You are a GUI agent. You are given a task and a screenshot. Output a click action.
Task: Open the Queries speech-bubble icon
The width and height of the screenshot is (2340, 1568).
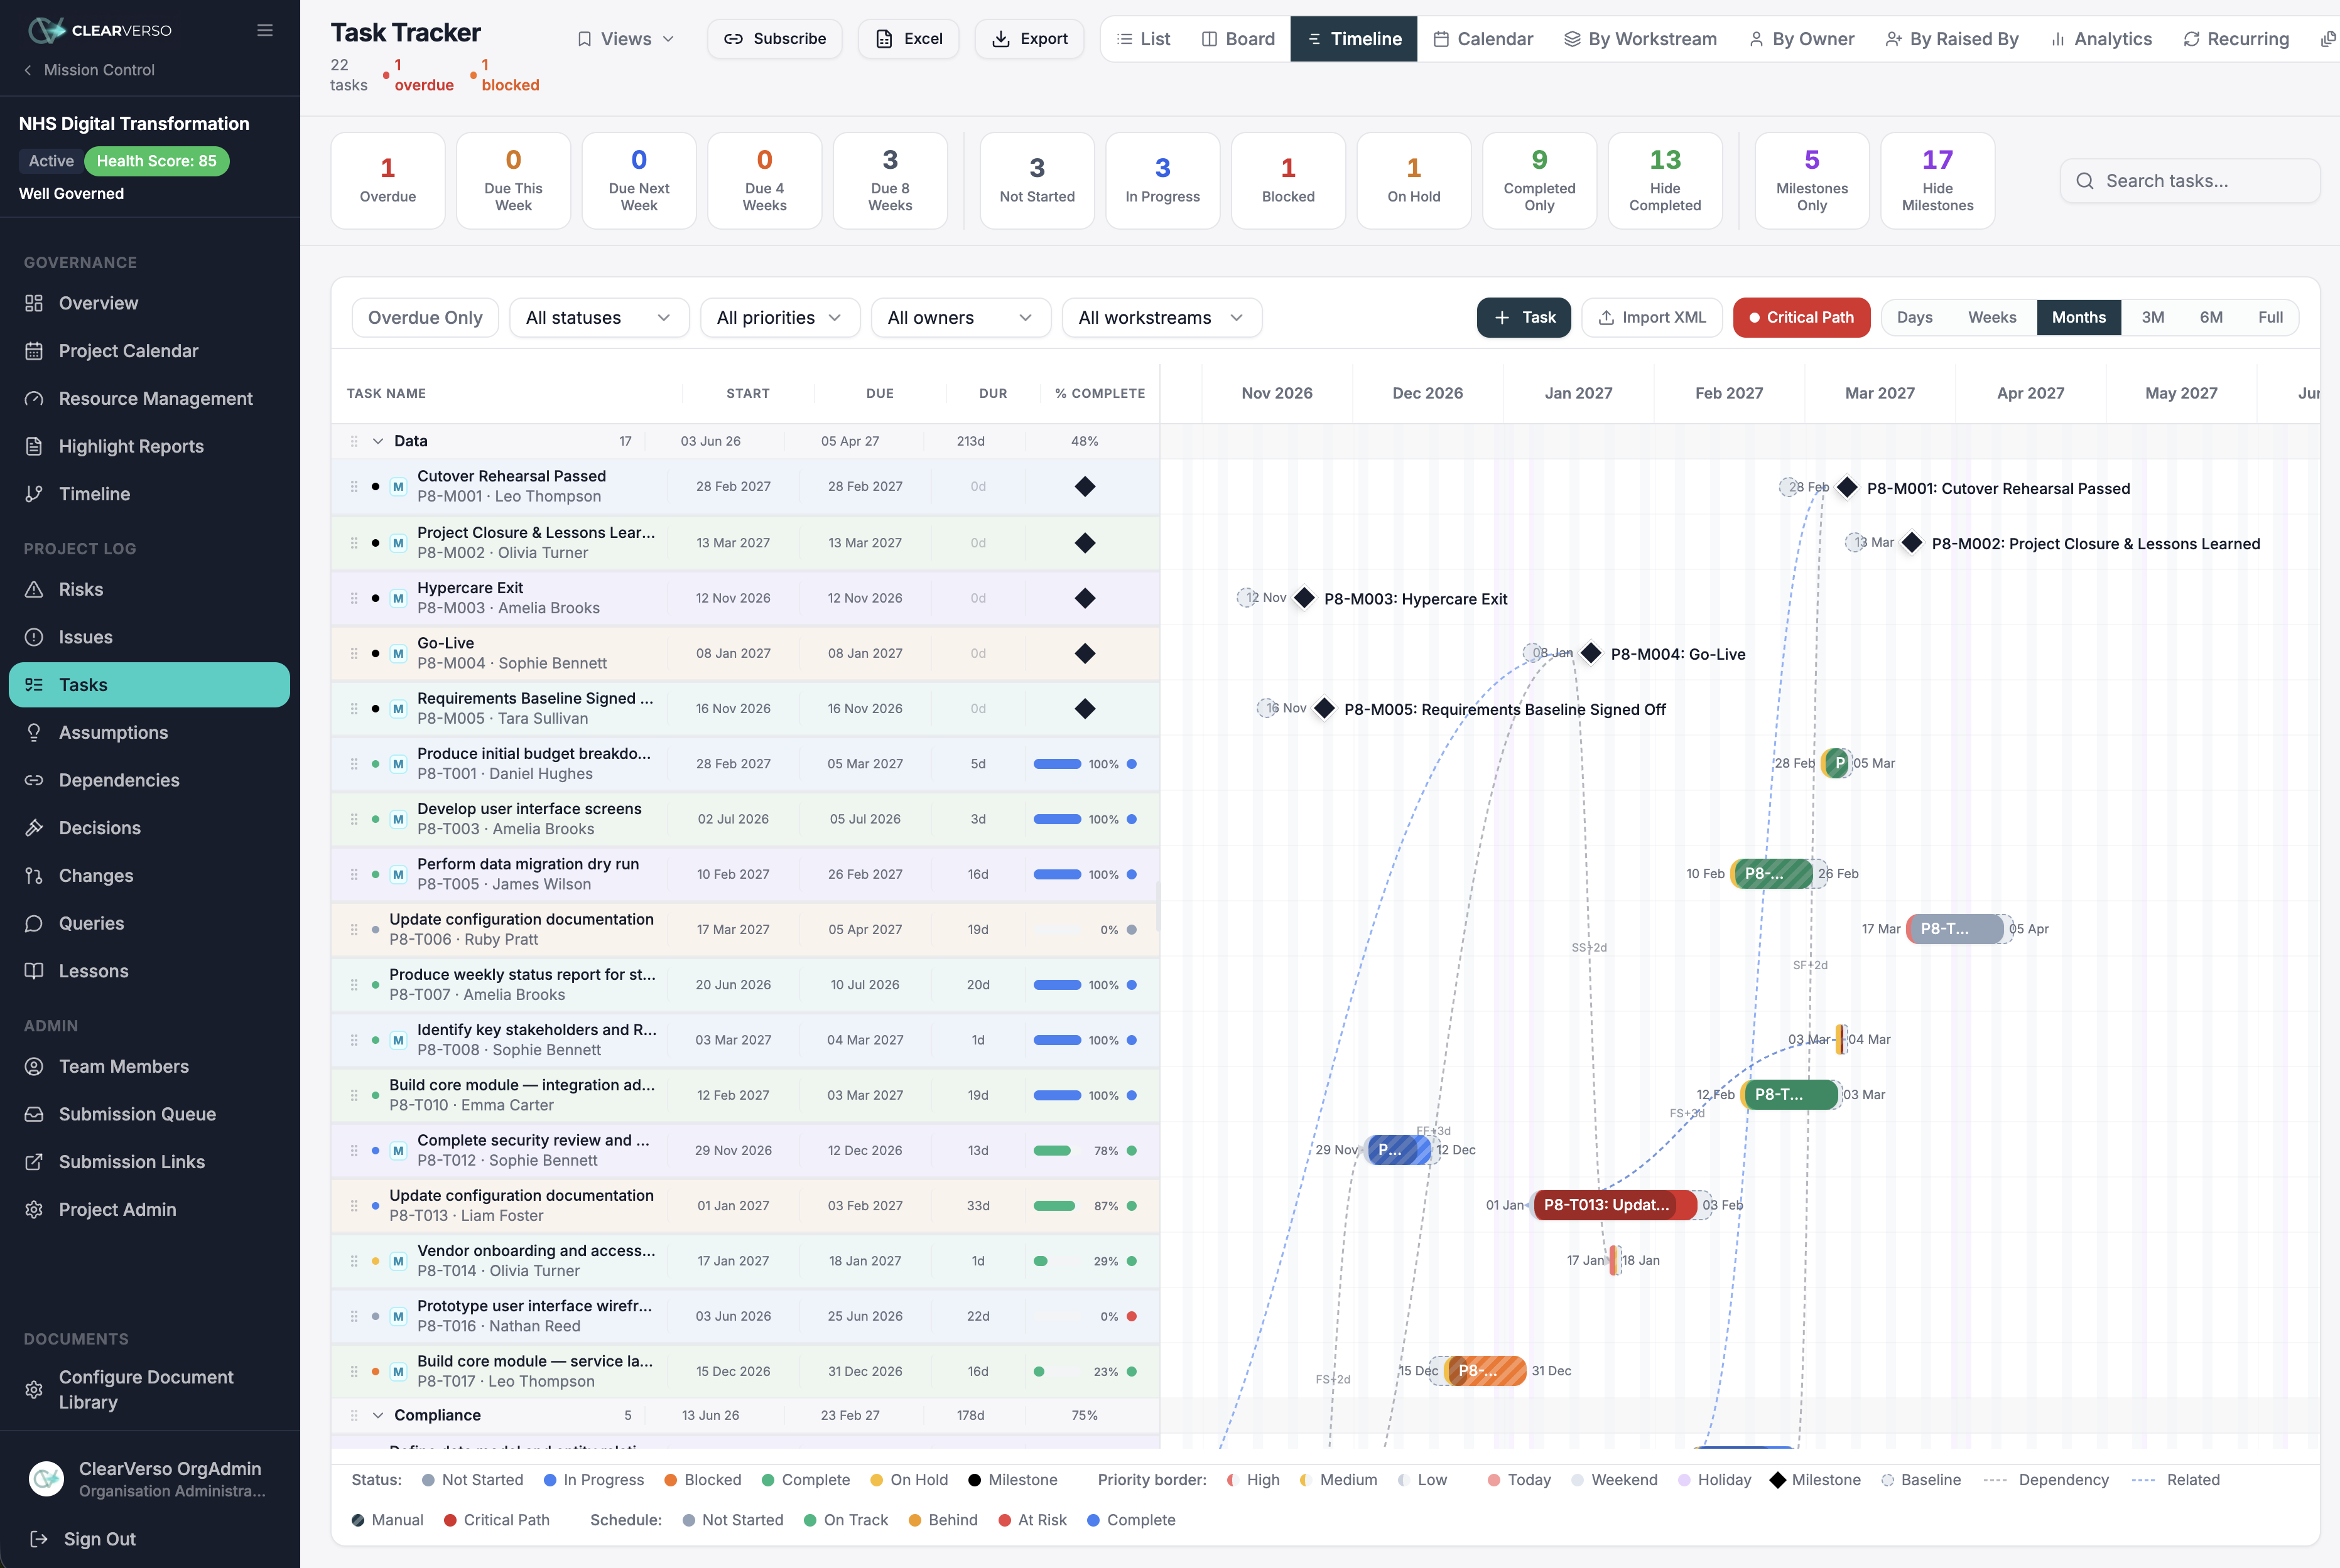coord(34,923)
